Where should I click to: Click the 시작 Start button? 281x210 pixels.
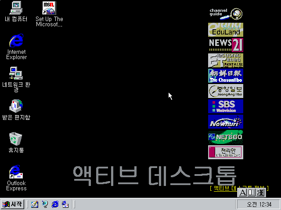[12, 204]
